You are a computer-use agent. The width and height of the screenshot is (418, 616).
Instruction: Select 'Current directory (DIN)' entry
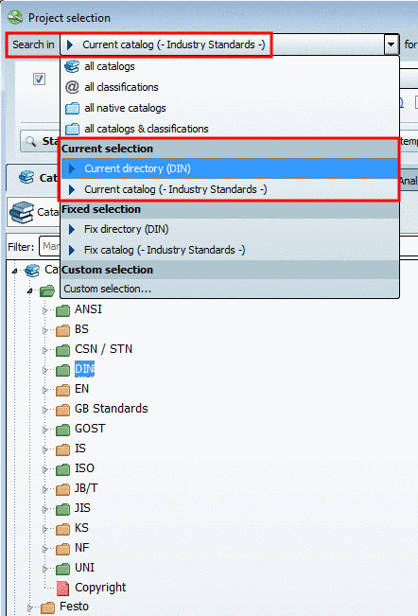click(230, 168)
